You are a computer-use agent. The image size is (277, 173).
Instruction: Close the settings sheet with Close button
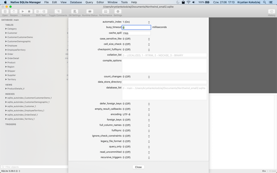(x=138, y=167)
